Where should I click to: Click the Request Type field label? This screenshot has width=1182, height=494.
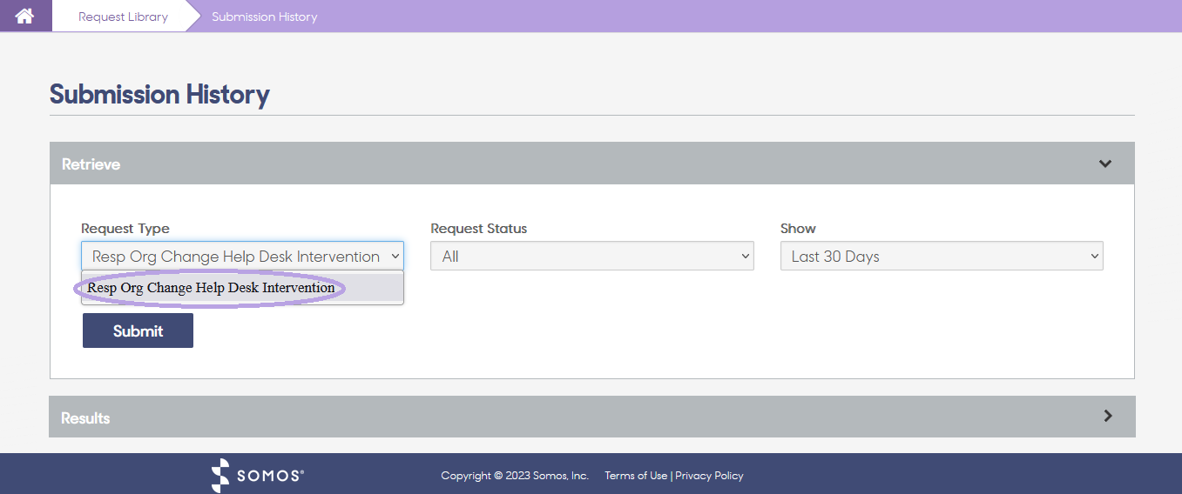click(125, 229)
